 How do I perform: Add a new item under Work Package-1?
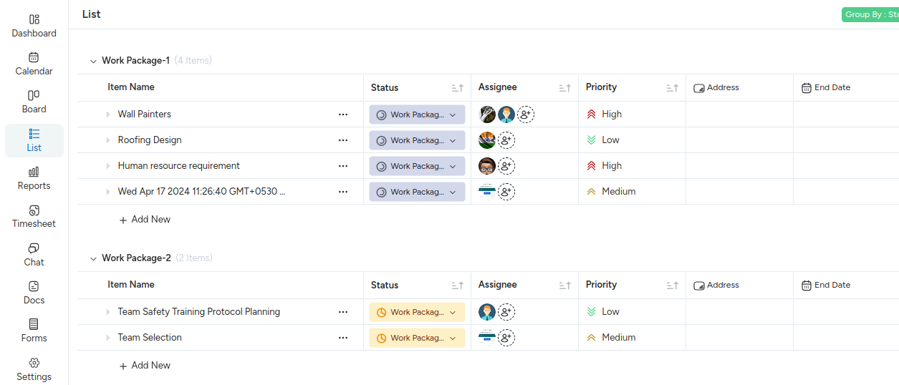[145, 220]
